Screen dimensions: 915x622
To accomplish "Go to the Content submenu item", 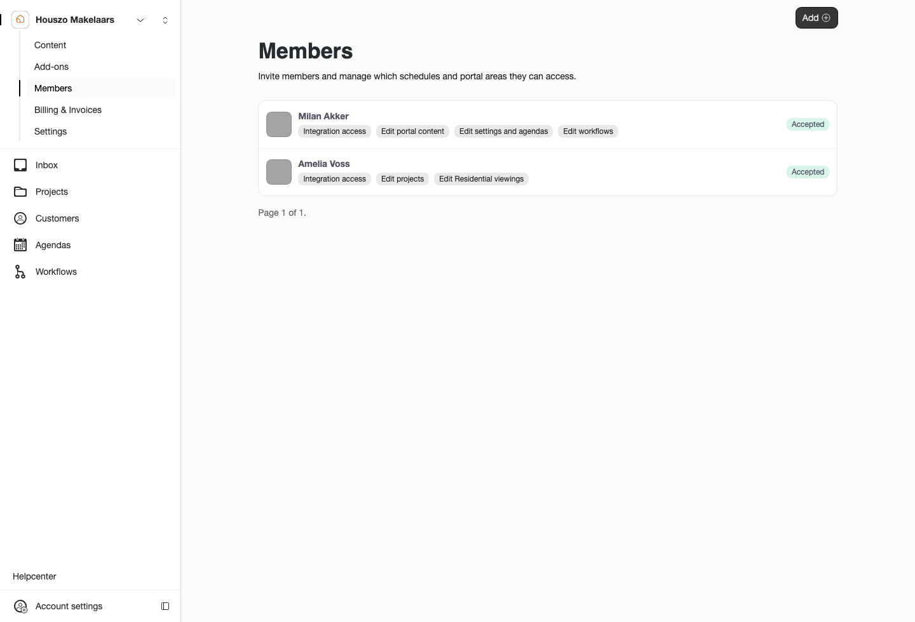I will (x=50, y=45).
